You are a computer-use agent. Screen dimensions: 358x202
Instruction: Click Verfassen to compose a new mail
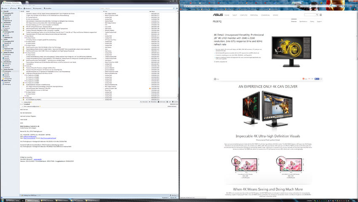pos(13,8)
